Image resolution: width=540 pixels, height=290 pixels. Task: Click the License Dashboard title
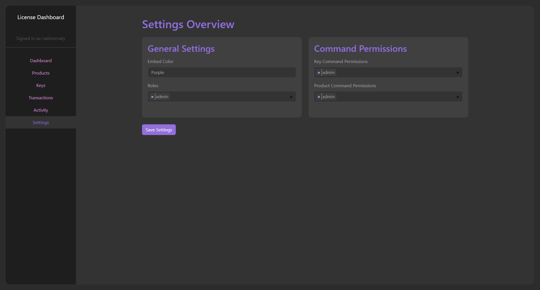coord(41,17)
